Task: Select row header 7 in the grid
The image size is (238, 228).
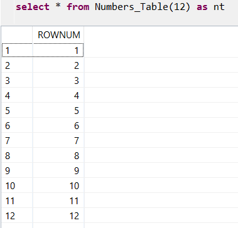Action: tap(17, 140)
